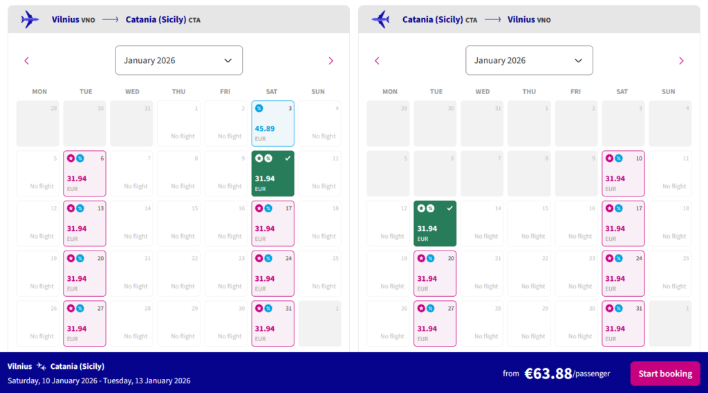
Task: Click the airplane icon beside Vilnius VNO header
Action: 30,19
